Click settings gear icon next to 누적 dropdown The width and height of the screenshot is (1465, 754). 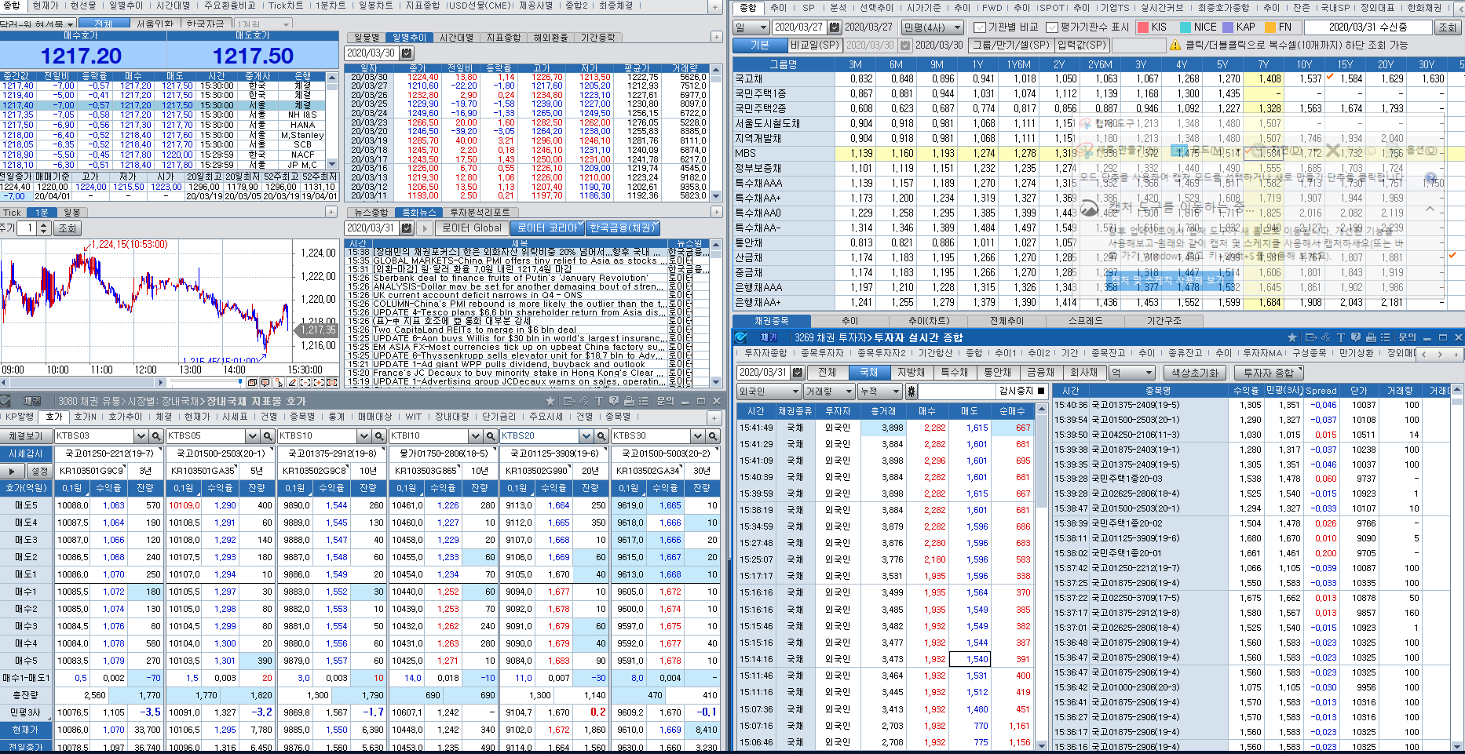[x=912, y=391]
